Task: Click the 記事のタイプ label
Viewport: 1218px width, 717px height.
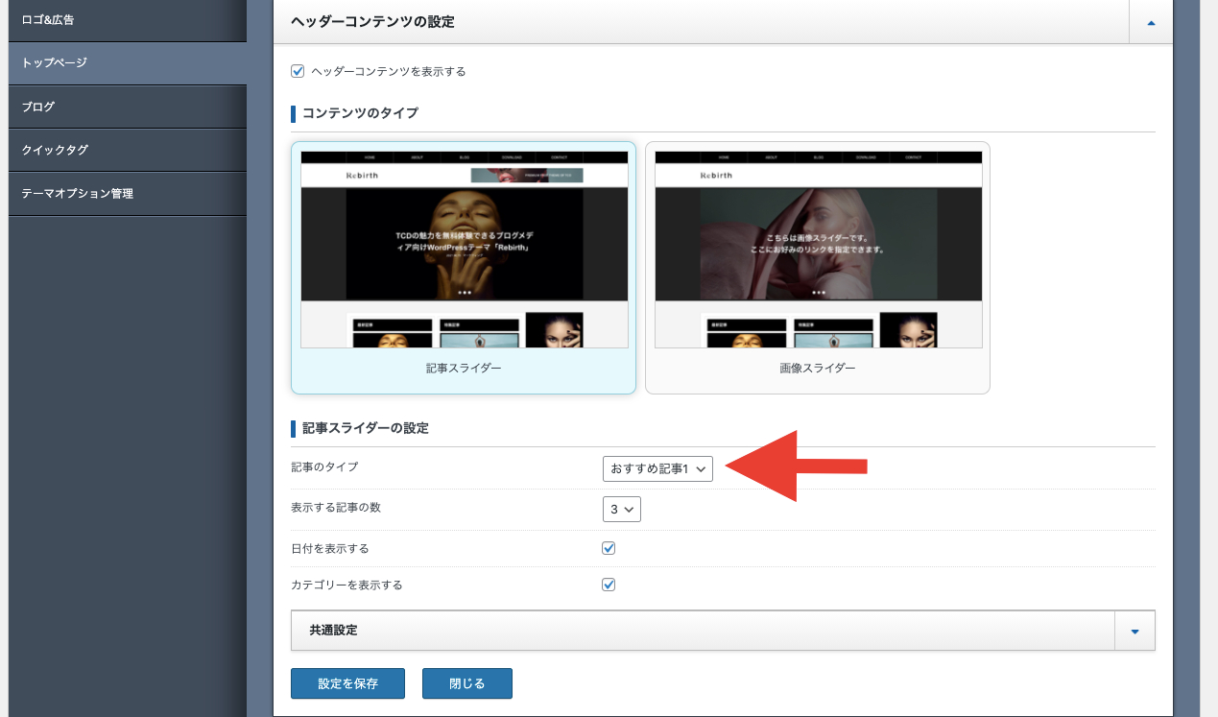Action: coord(324,466)
